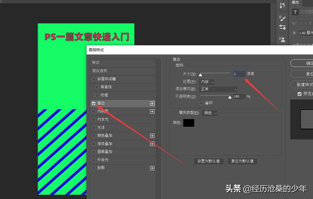Select the 斜面和浮雕 row label
Viewport: 313px width, 199px height.
(x=107, y=79)
